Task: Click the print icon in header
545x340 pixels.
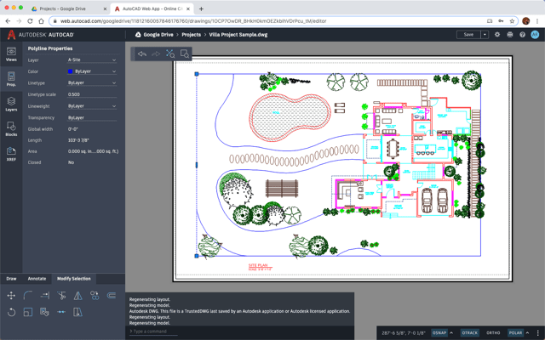Action: coord(509,35)
